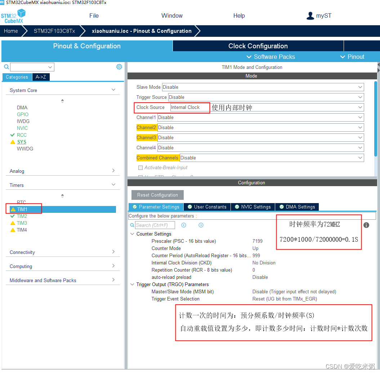Collapse the Timers category
This screenshot has height=373, width=380.
pyautogui.click(x=113, y=185)
